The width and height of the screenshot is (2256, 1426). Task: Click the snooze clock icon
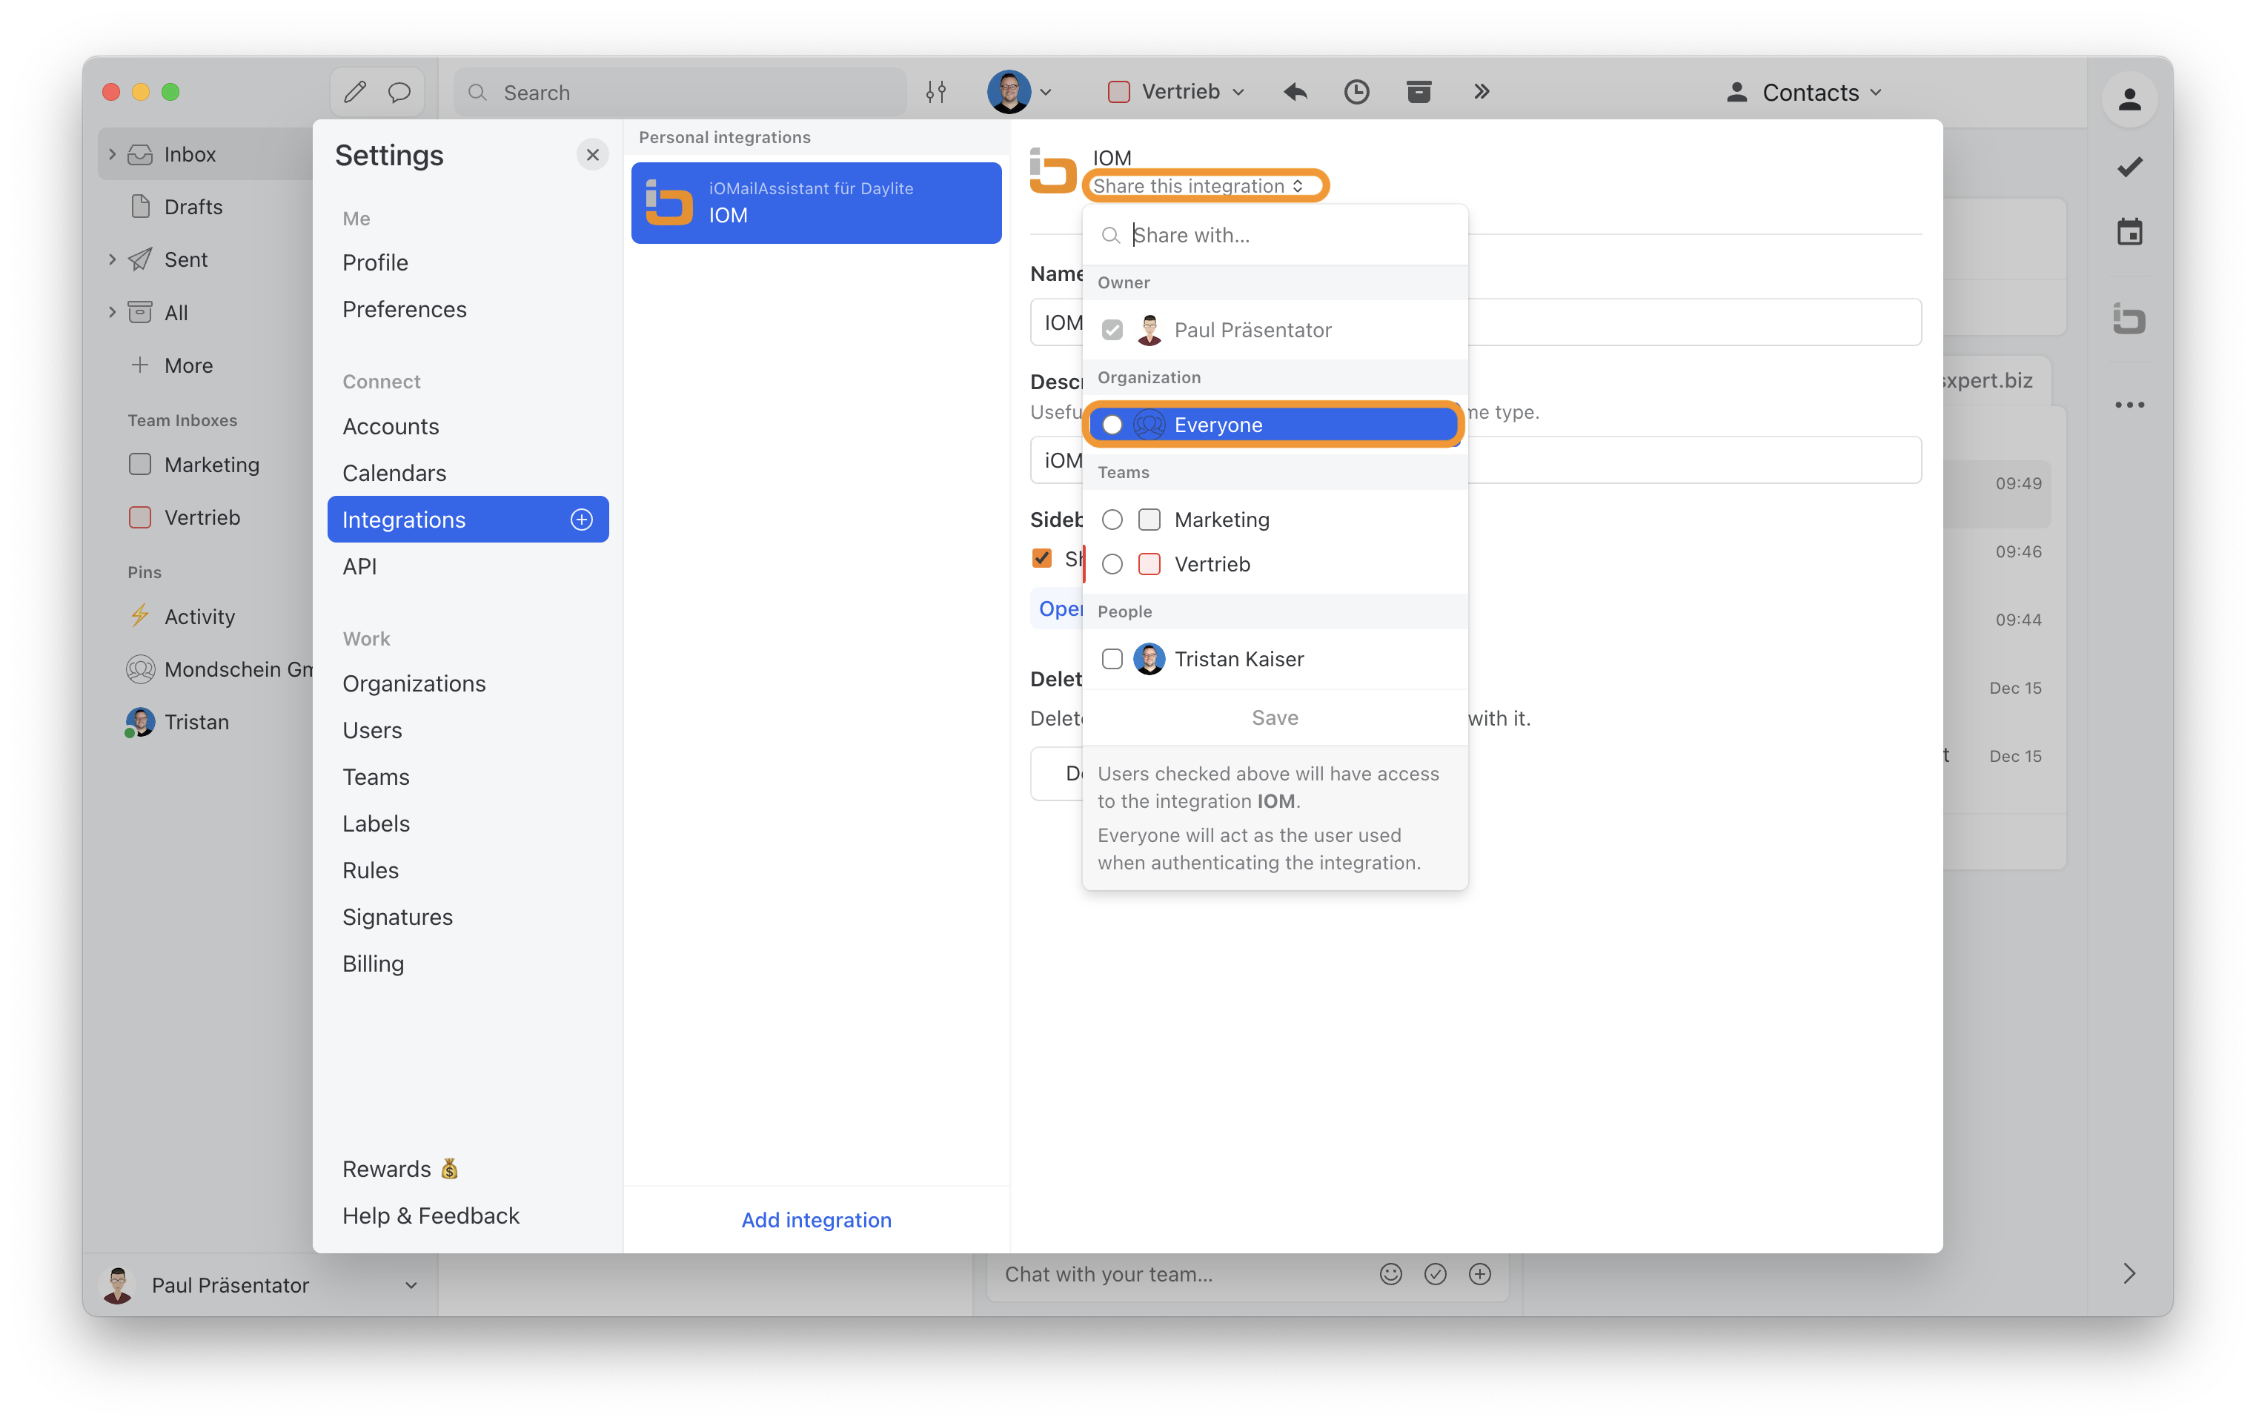point(1356,92)
